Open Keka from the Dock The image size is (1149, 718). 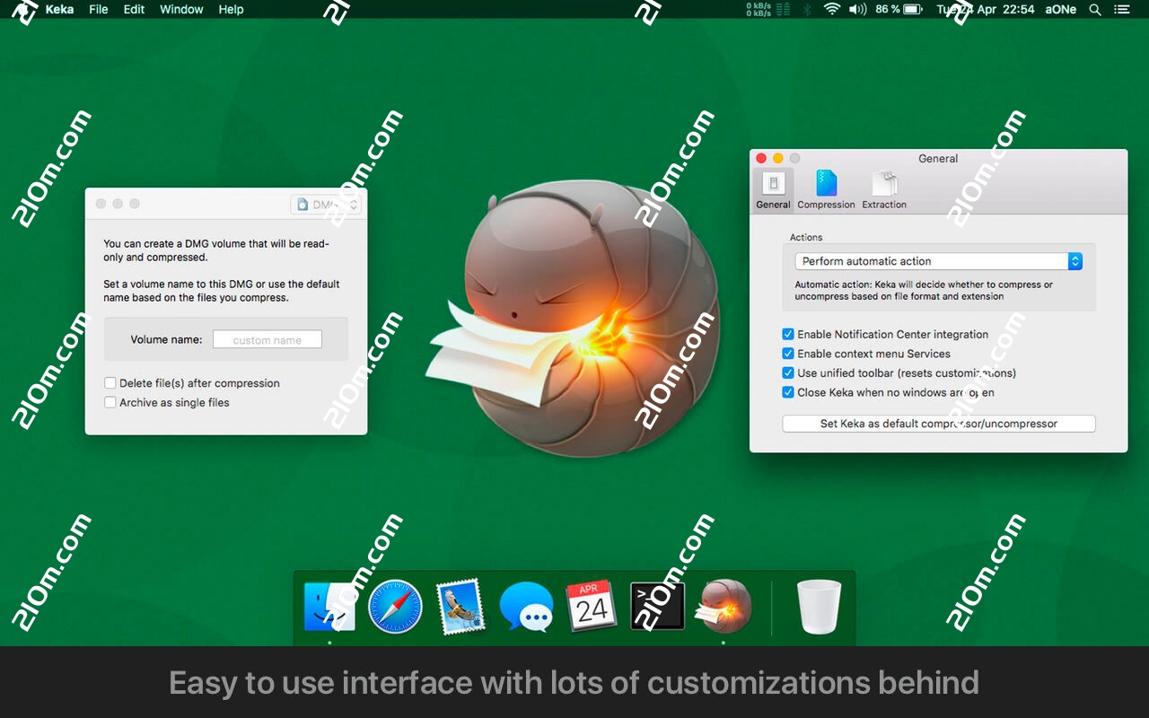click(724, 606)
